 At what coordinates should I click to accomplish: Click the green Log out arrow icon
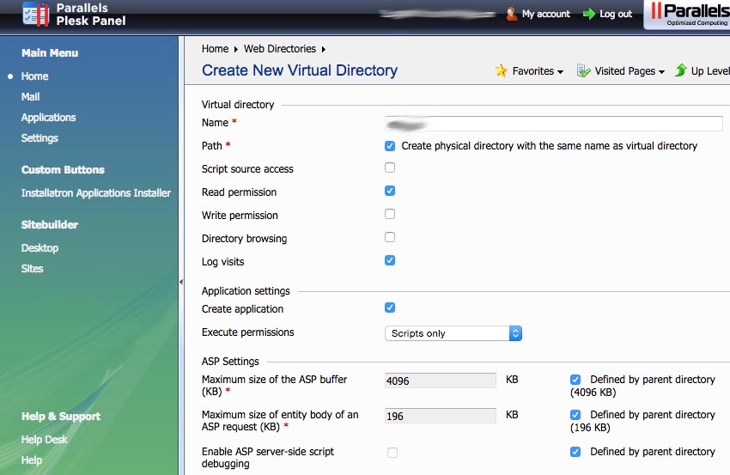pyautogui.click(x=589, y=14)
